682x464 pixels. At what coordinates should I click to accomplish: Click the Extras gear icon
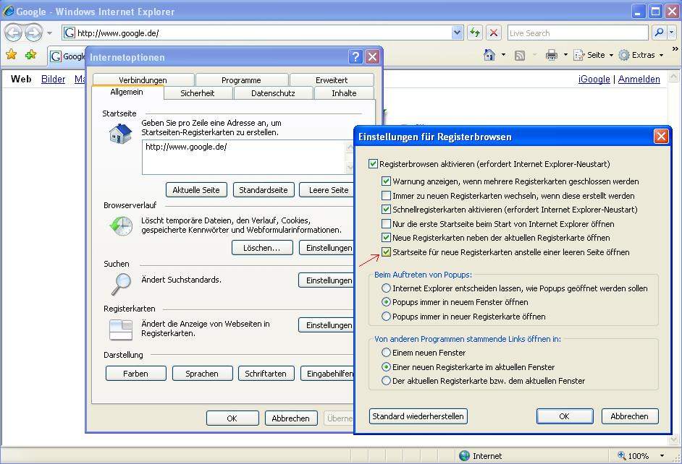coord(624,55)
